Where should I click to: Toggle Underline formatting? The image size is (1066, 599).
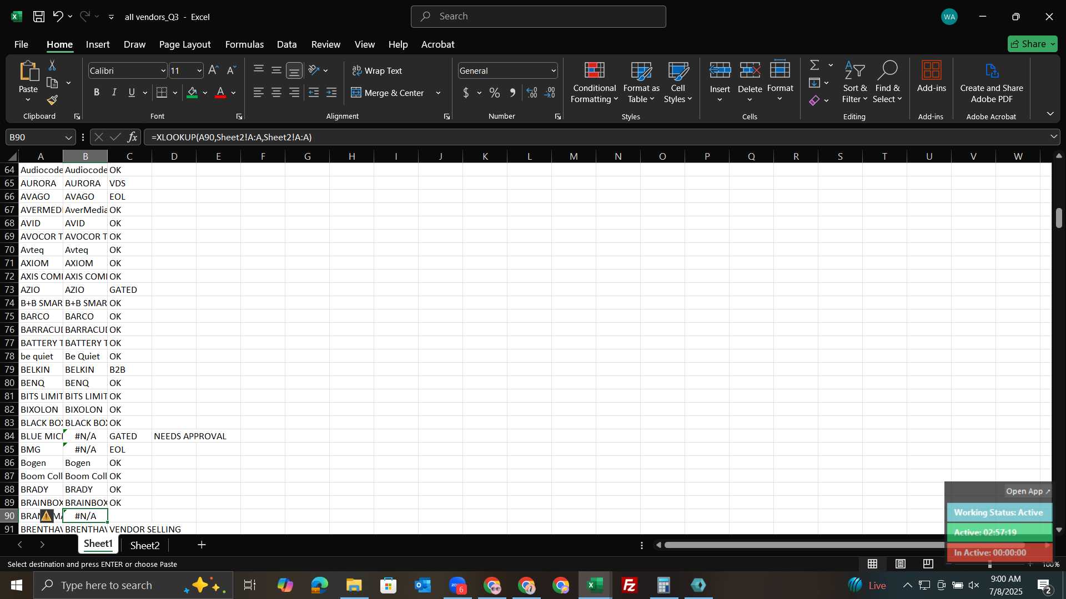point(132,93)
